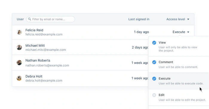The image size is (209, 109).
Task: Enable the Edit permission with its gray cross icon
Action: click(x=154, y=95)
